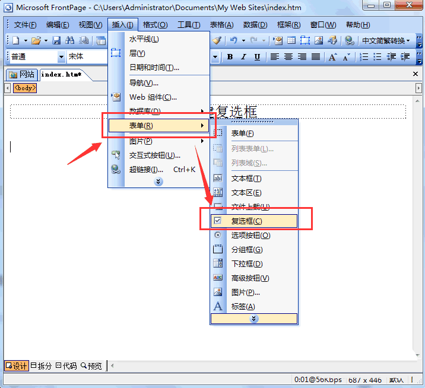Viewport: 425px width, 388px height.
Task: Select 表单(R) in the Insert menu
Action: click(158, 125)
